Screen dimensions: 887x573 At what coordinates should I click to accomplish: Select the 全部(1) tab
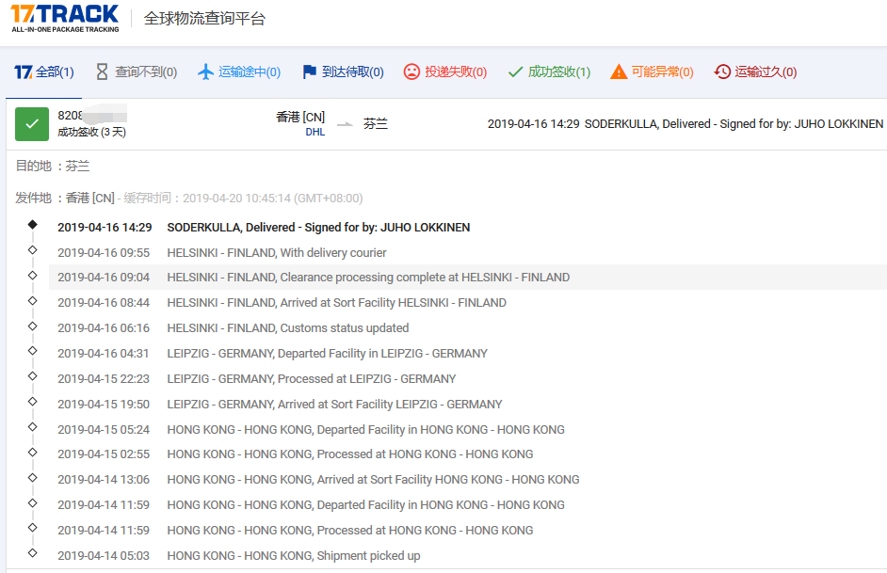click(44, 72)
